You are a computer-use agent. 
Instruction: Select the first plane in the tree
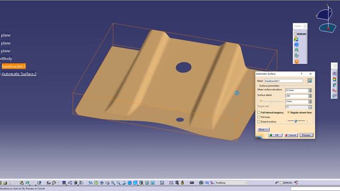6,35
